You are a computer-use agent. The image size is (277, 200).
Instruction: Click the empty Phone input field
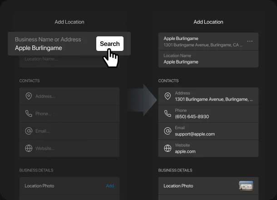(x=73, y=114)
